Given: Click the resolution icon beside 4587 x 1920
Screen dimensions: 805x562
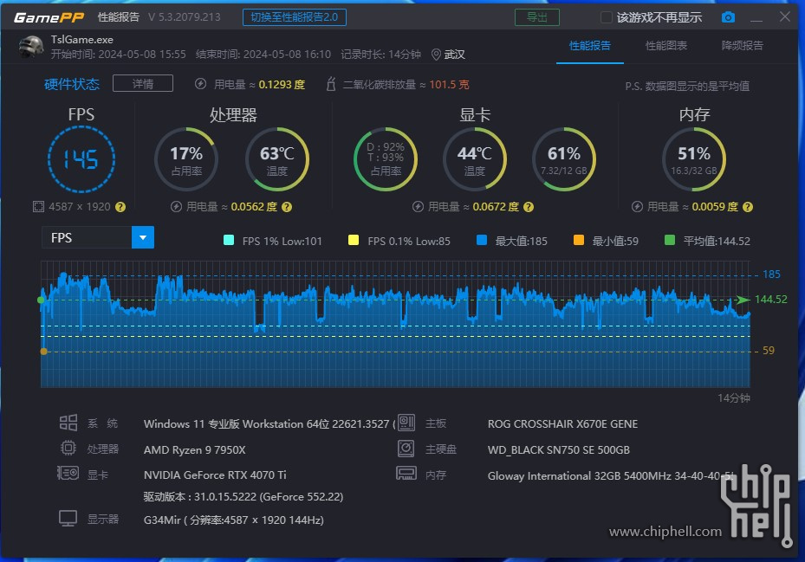Looking at the screenshot, I should (x=38, y=207).
